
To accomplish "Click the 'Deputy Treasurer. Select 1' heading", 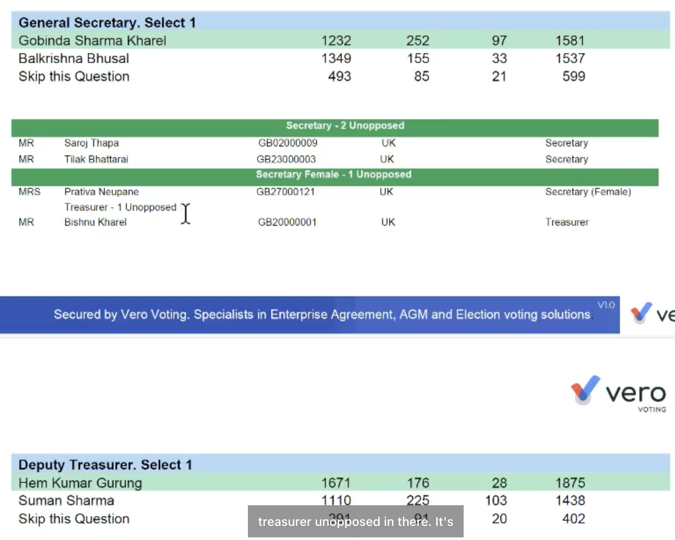I will (105, 465).
